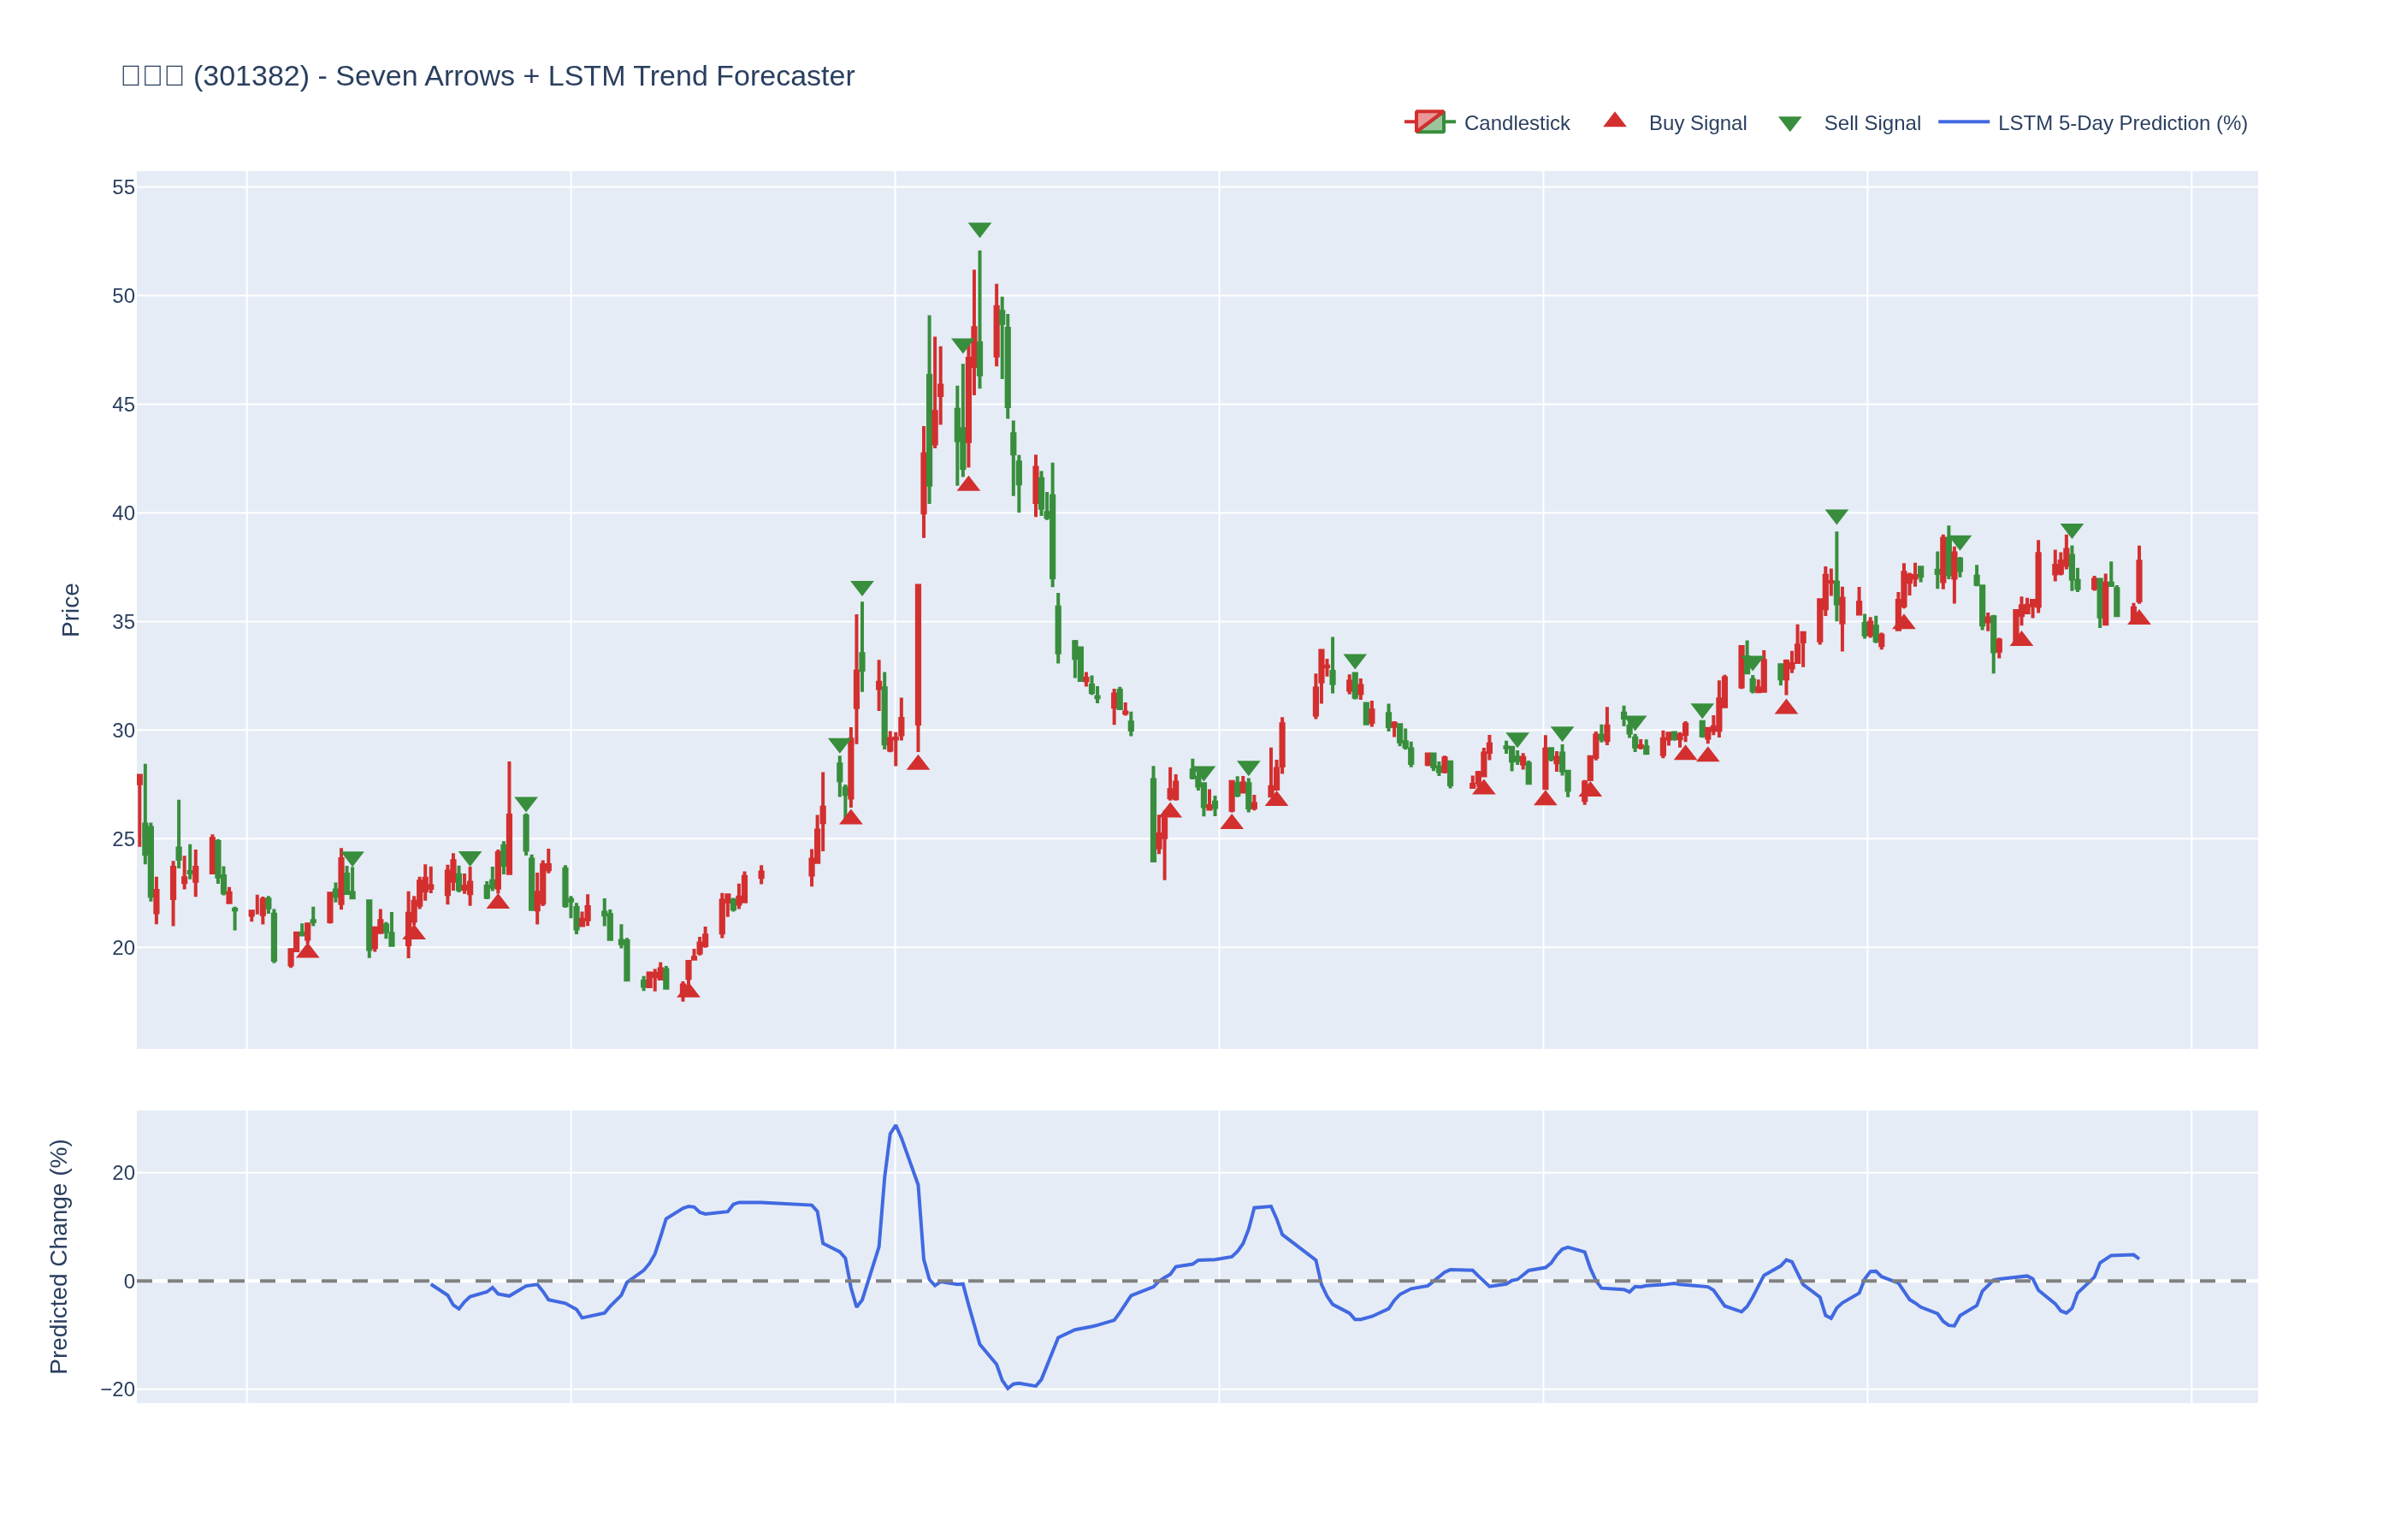2395x1540 pixels.
Task: Click the Price y-axis title
Action: (x=70, y=609)
